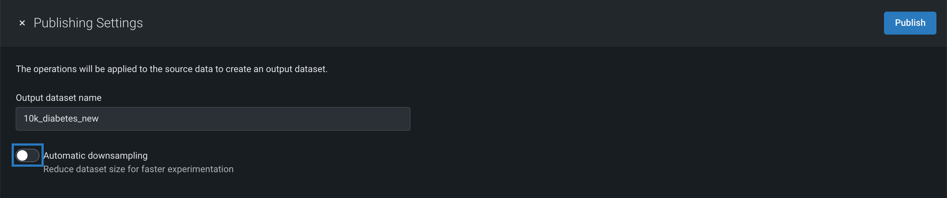Click the source data operations description
Image resolution: width=947 pixels, height=198 pixels.
tap(171, 69)
